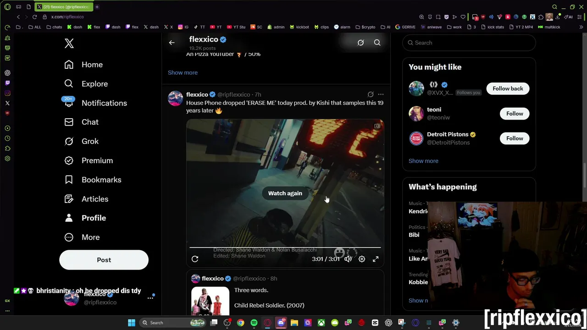
Task: Open the YT Stu bookmark
Action: (x=236, y=27)
